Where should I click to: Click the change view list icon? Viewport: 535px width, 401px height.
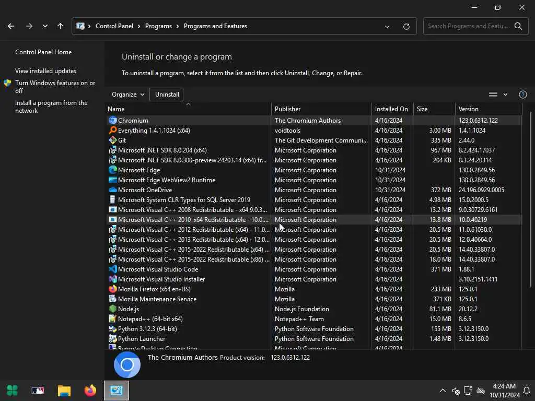493,95
